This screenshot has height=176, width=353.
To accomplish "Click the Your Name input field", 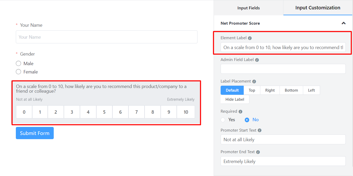I will [x=106, y=37].
